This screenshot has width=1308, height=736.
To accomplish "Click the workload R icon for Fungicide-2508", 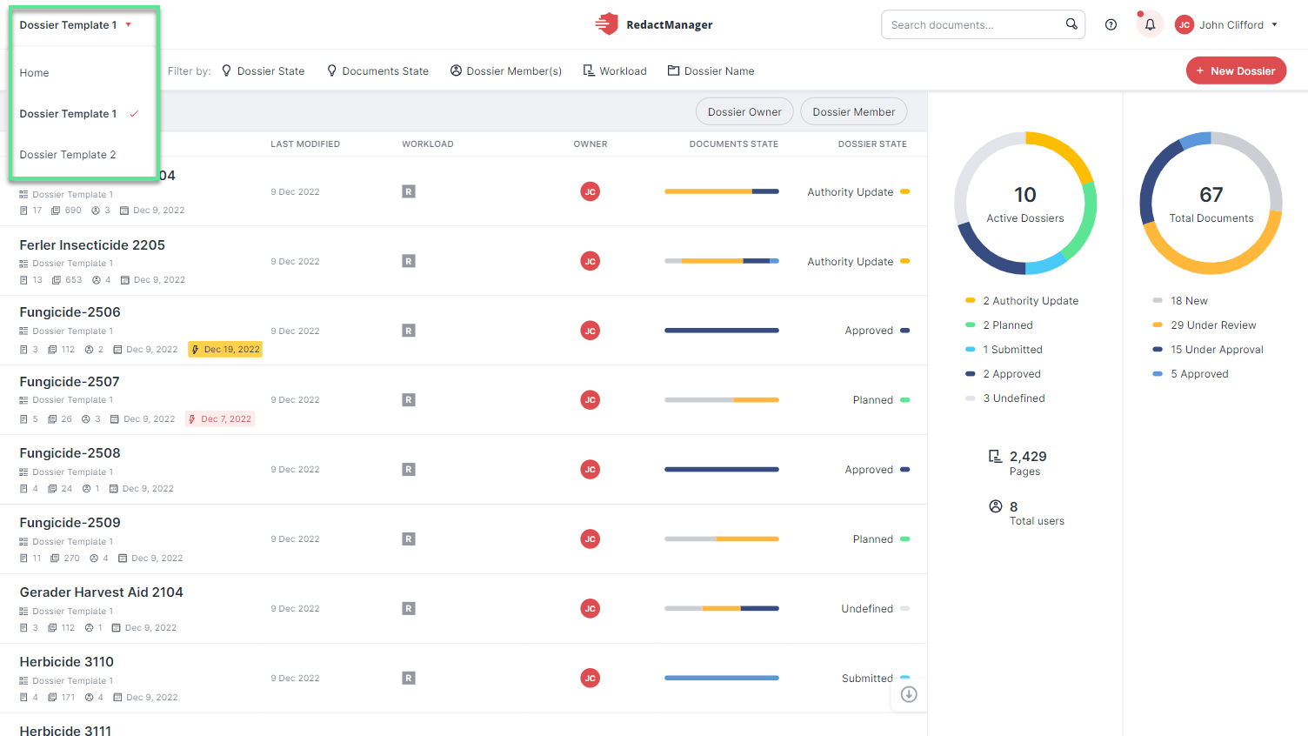I will [409, 470].
